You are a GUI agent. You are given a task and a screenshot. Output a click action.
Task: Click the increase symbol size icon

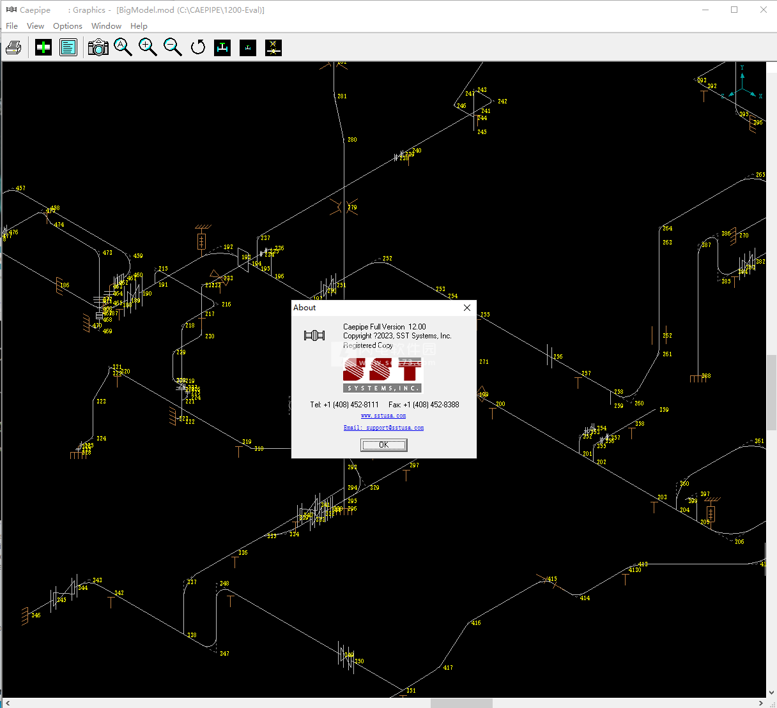click(222, 48)
